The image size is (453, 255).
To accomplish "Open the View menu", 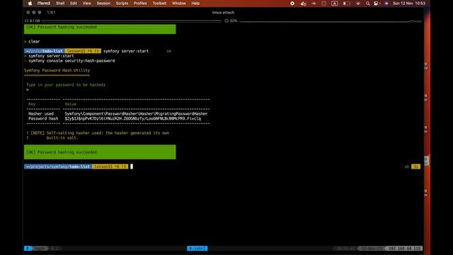I will 86,4.
